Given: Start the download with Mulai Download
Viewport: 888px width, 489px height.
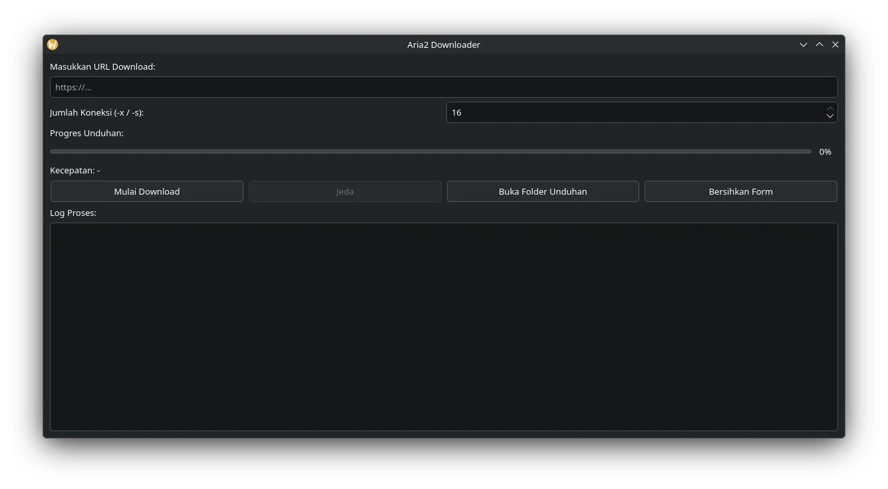Looking at the screenshot, I should tap(147, 191).
